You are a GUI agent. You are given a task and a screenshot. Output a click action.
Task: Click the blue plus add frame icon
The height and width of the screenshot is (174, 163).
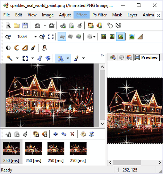pos(55,134)
